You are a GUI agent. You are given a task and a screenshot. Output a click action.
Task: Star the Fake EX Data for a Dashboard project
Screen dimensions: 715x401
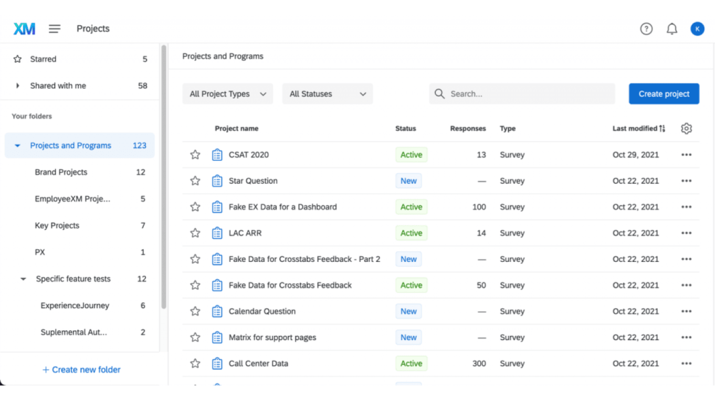pyautogui.click(x=195, y=207)
